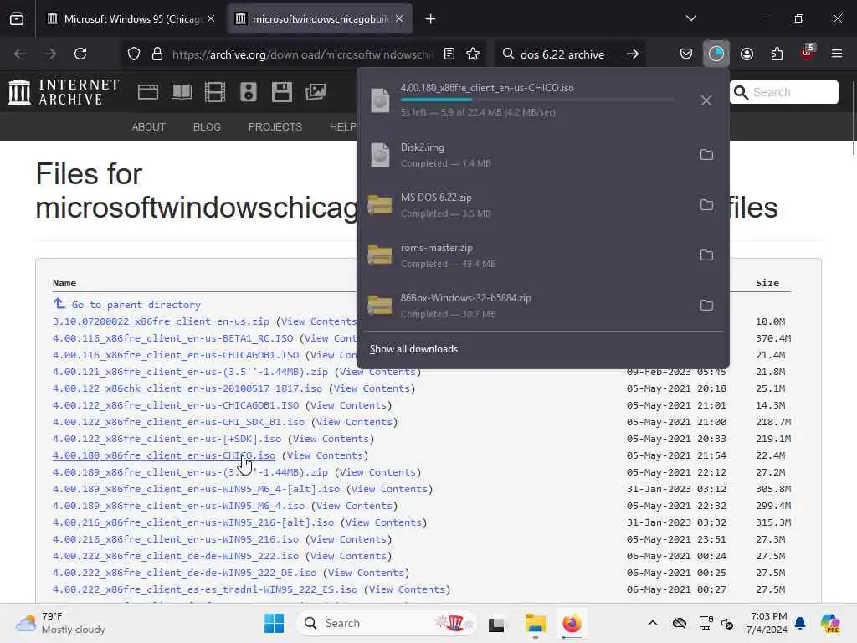857x643 pixels.
Task: Focus the Firefox address bar URL
Action: coord(301,54)
